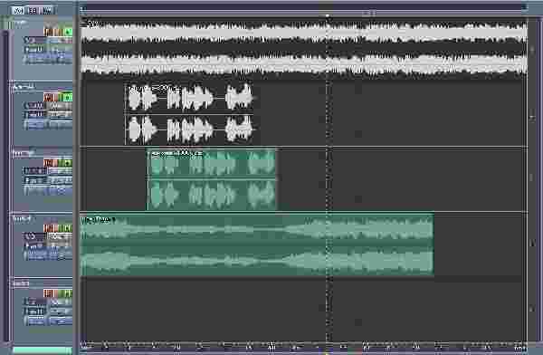Switch to the EQ track controls tab

click(x=33, y=11)
